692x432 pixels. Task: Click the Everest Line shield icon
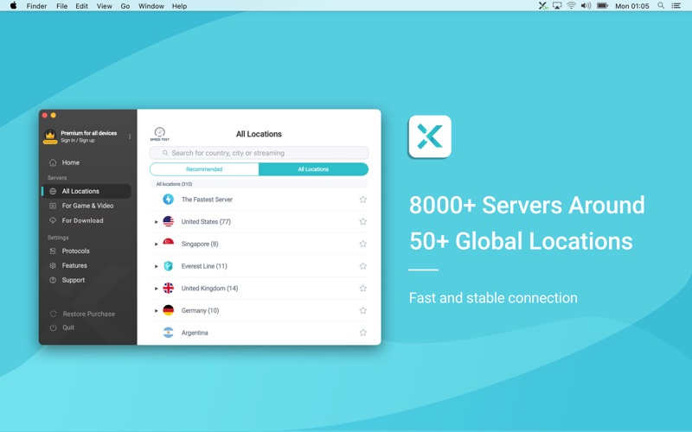pos(168,266)
